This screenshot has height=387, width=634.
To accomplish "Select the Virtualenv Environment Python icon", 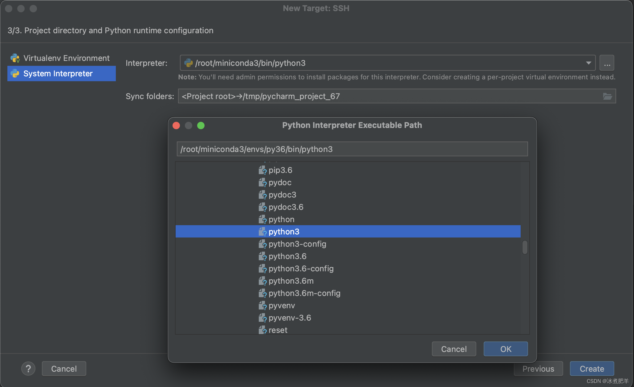I will point(15,58).
